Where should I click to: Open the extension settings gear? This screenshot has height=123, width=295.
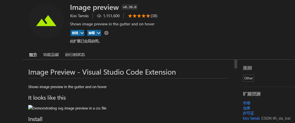pos(106,33)
